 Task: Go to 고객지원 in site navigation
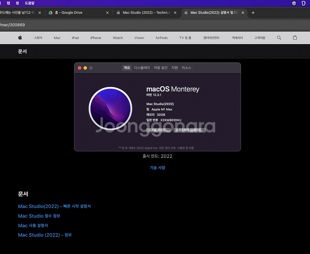click(x=260, y=38)
